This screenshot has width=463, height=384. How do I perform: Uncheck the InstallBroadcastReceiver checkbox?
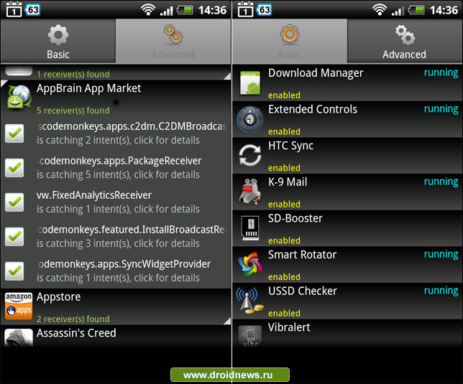[x=14, y=236]
